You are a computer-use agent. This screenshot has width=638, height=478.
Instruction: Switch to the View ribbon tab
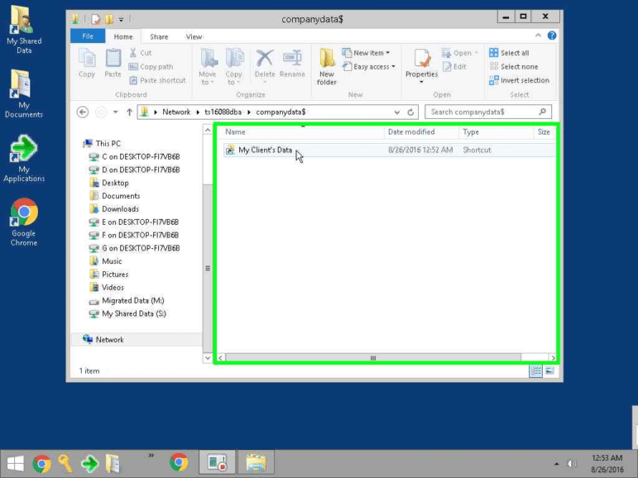(x=194, y=36)
